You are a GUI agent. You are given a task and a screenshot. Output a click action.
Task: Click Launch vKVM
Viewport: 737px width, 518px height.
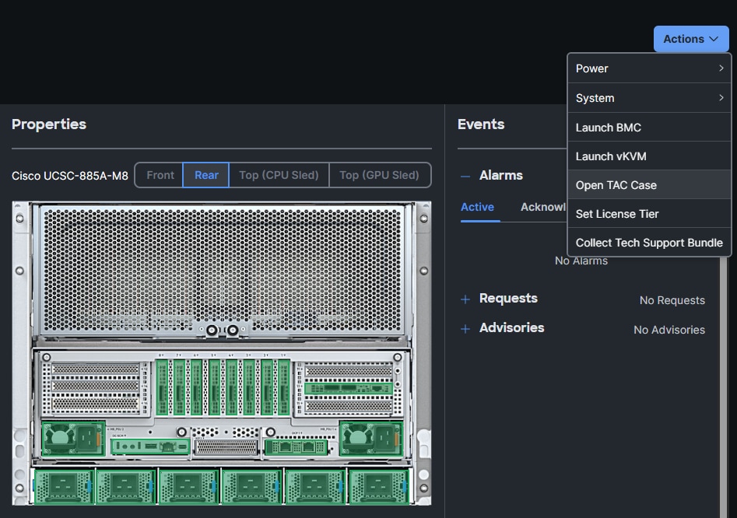click(x=611, y=156)
